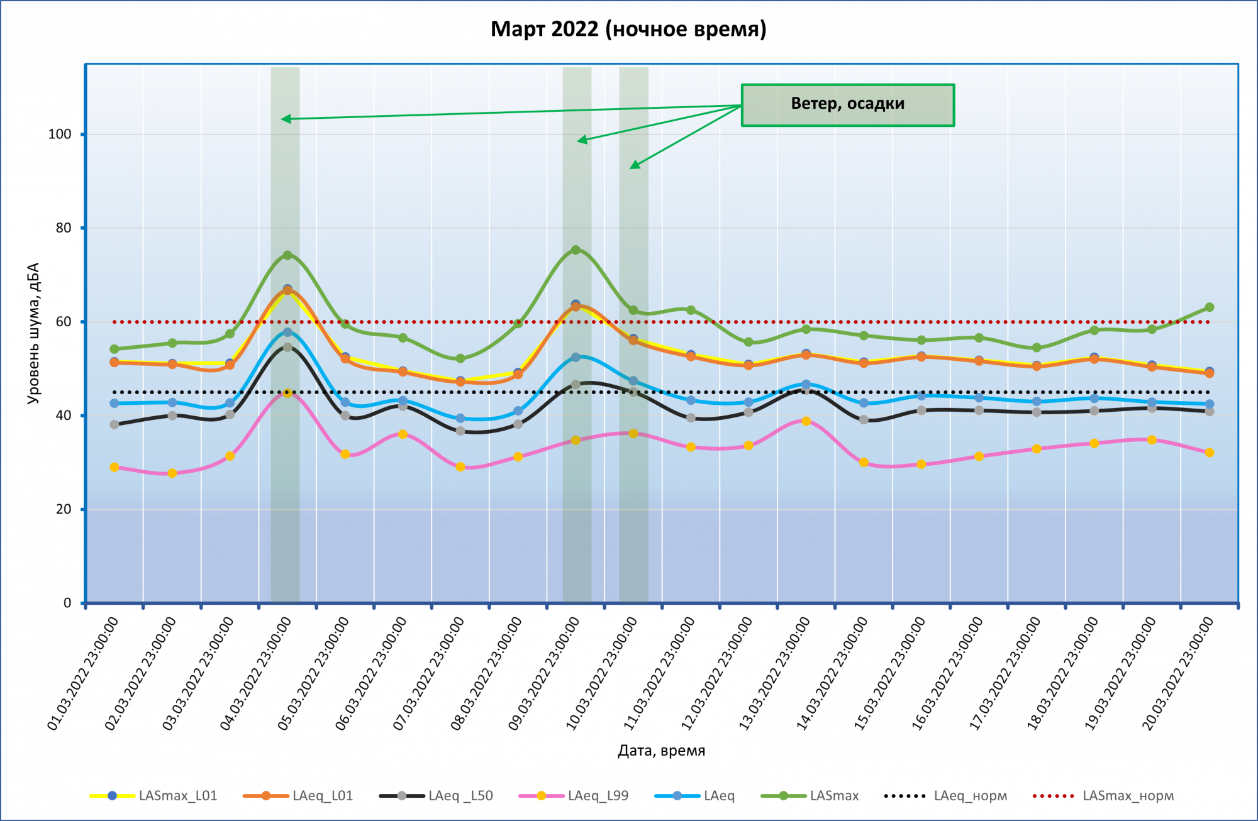The width and height of the screenshot is (1258, 821).
Task: Click the green LASmax peak marker on 04.03.2022
Action: pyautogui.click(x=287, y=255)
